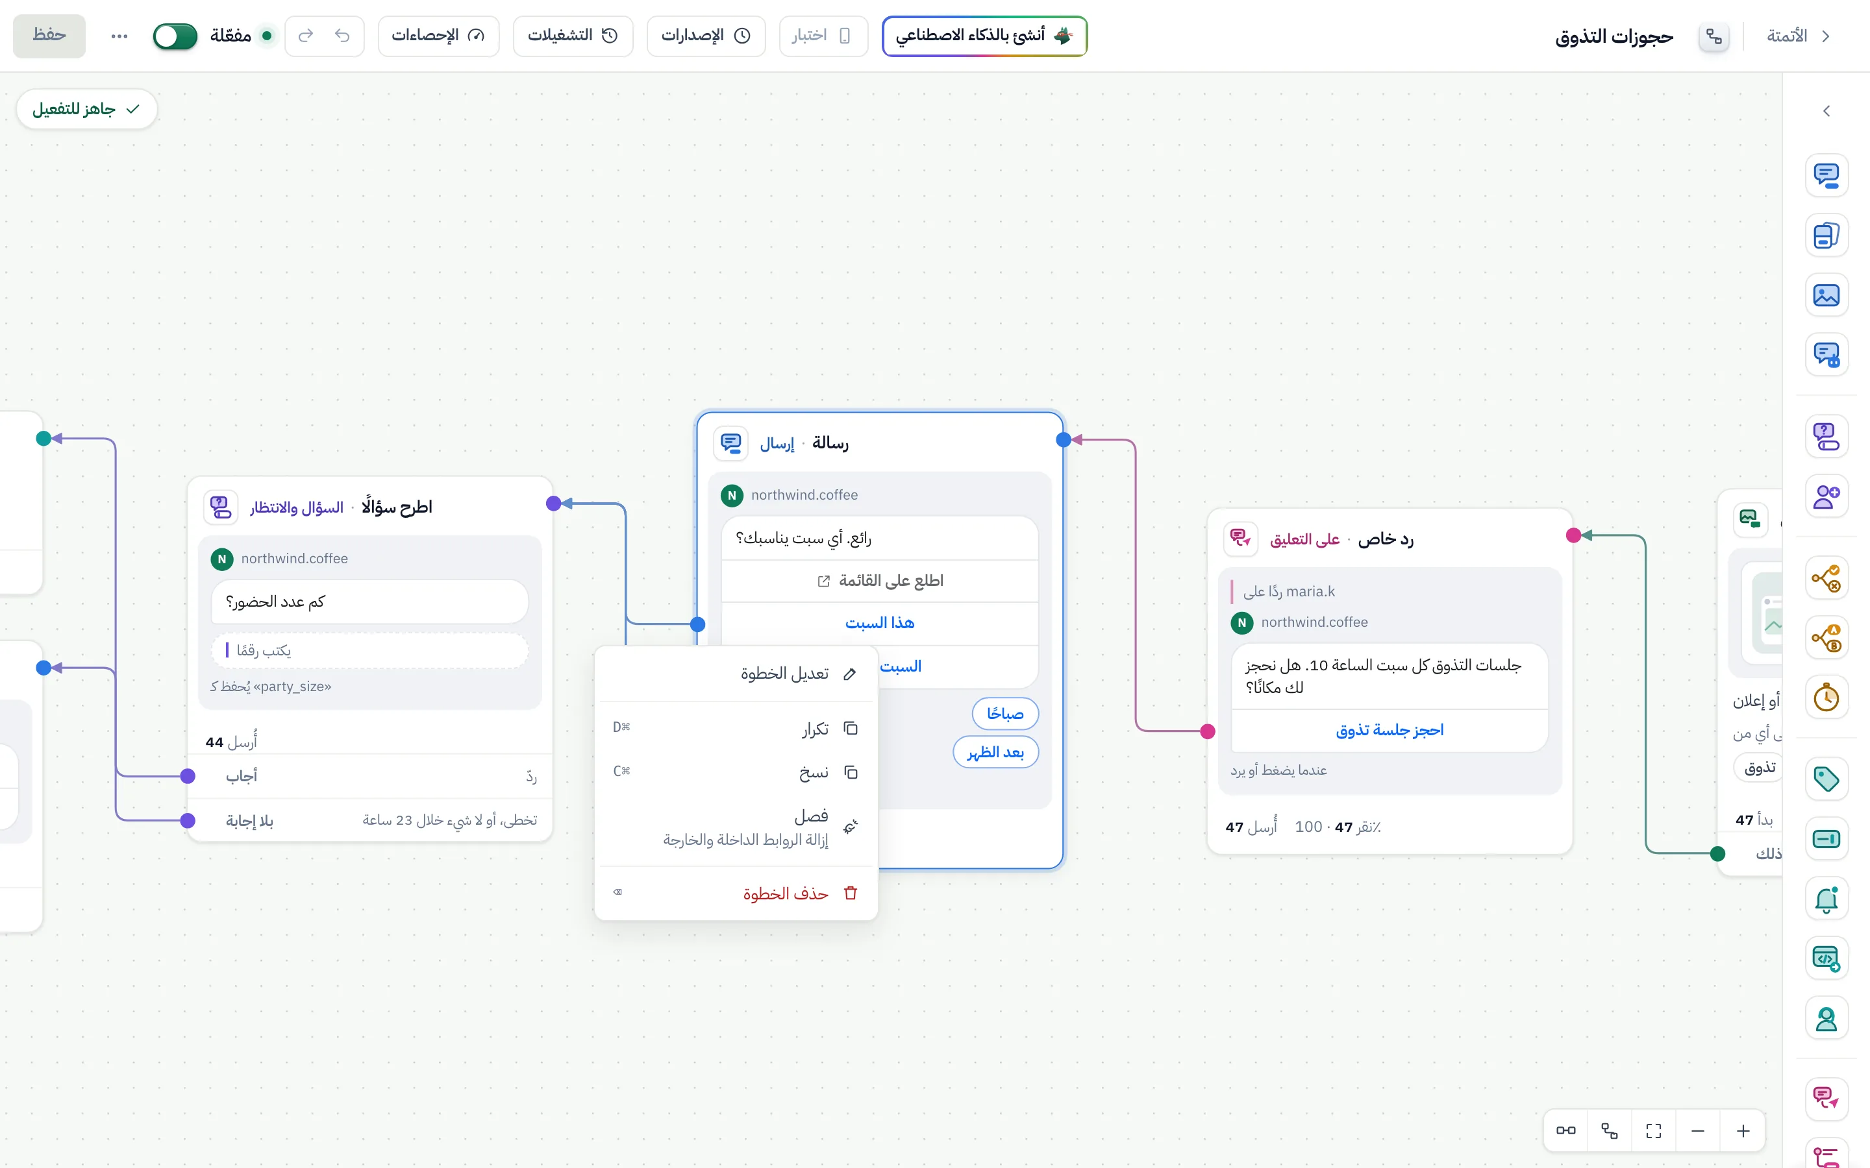The height and width of the screenshot is (1168, 1870).
Task: Collapse the right sidebar with chevron
Action: click(x=1826, y=111)
